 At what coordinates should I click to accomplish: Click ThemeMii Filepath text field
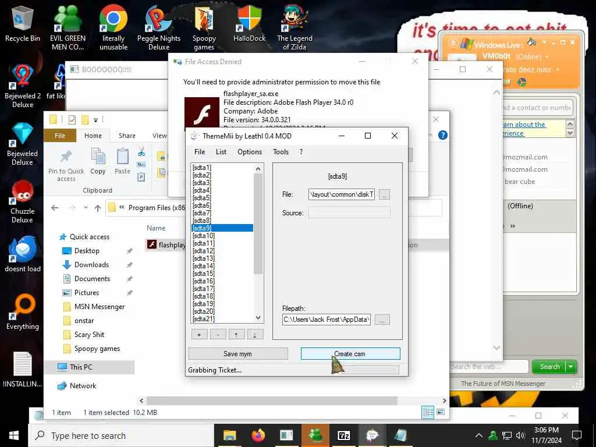coord(326,320)
